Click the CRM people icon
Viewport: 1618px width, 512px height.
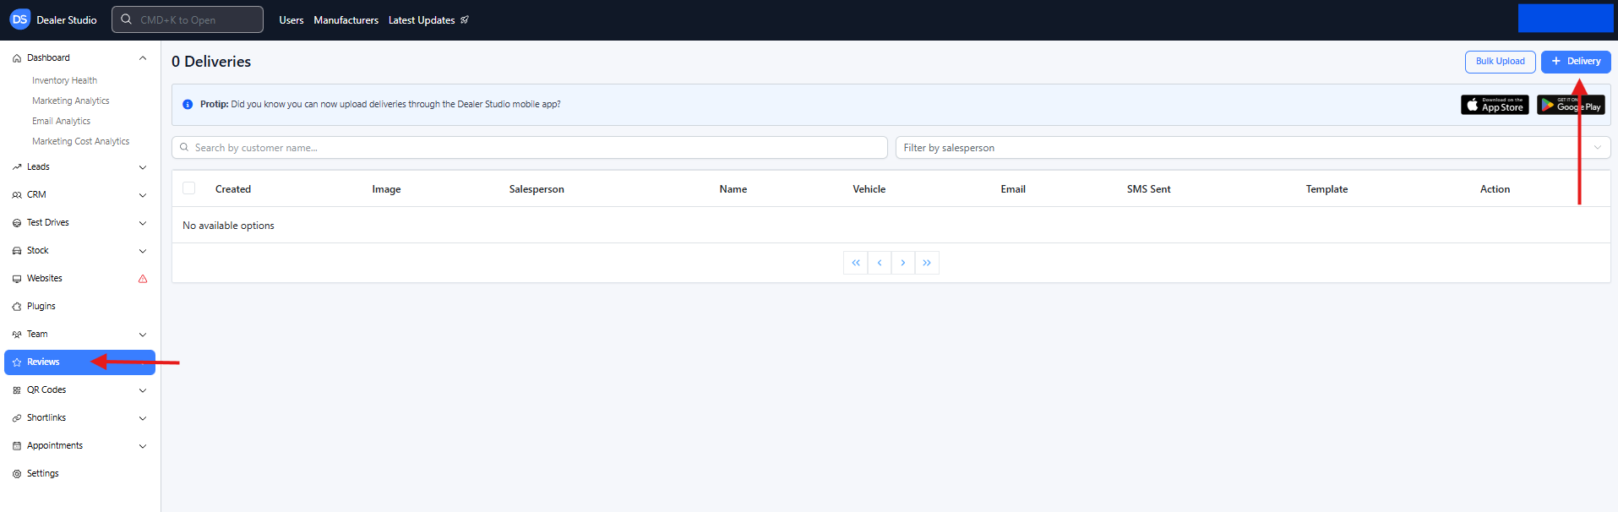[x=17, y=195]
